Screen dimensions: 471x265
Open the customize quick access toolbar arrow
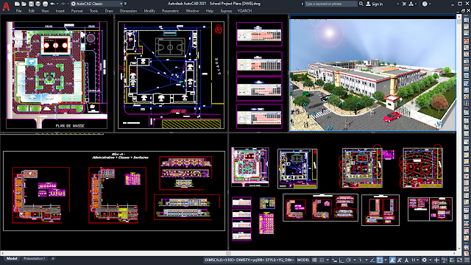coord(125,4)
